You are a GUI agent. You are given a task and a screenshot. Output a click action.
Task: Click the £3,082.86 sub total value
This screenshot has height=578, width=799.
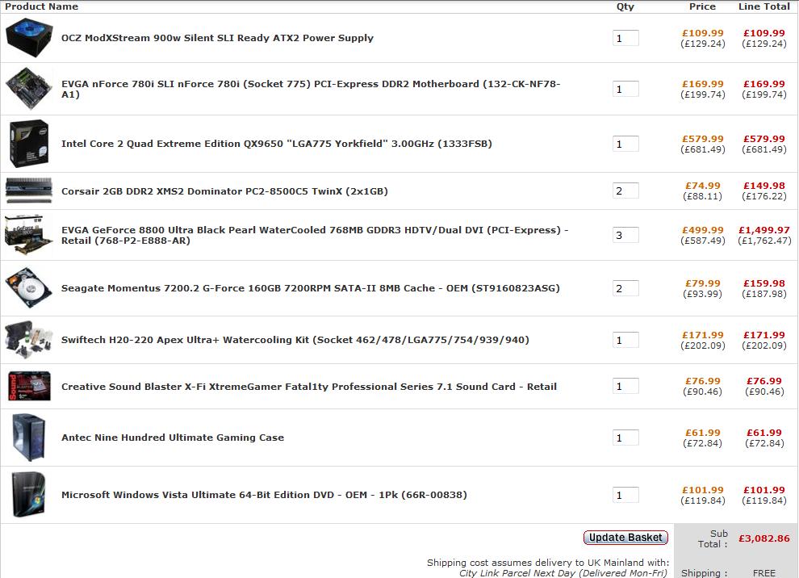point(763,538)
